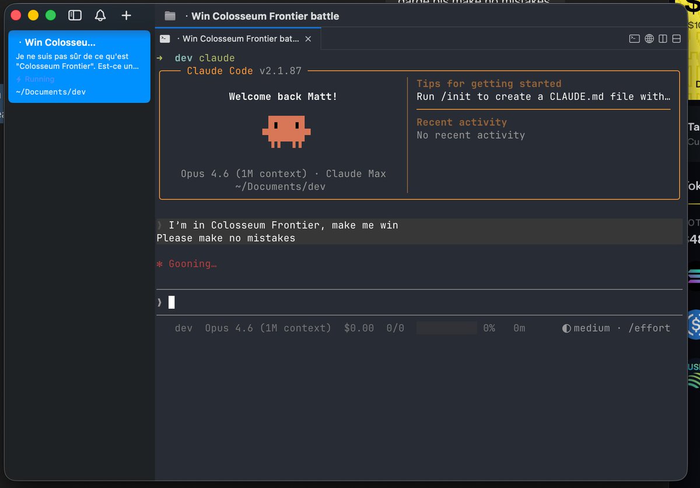Open notifications bell icon
700x488 pixels.
(100, 16)
